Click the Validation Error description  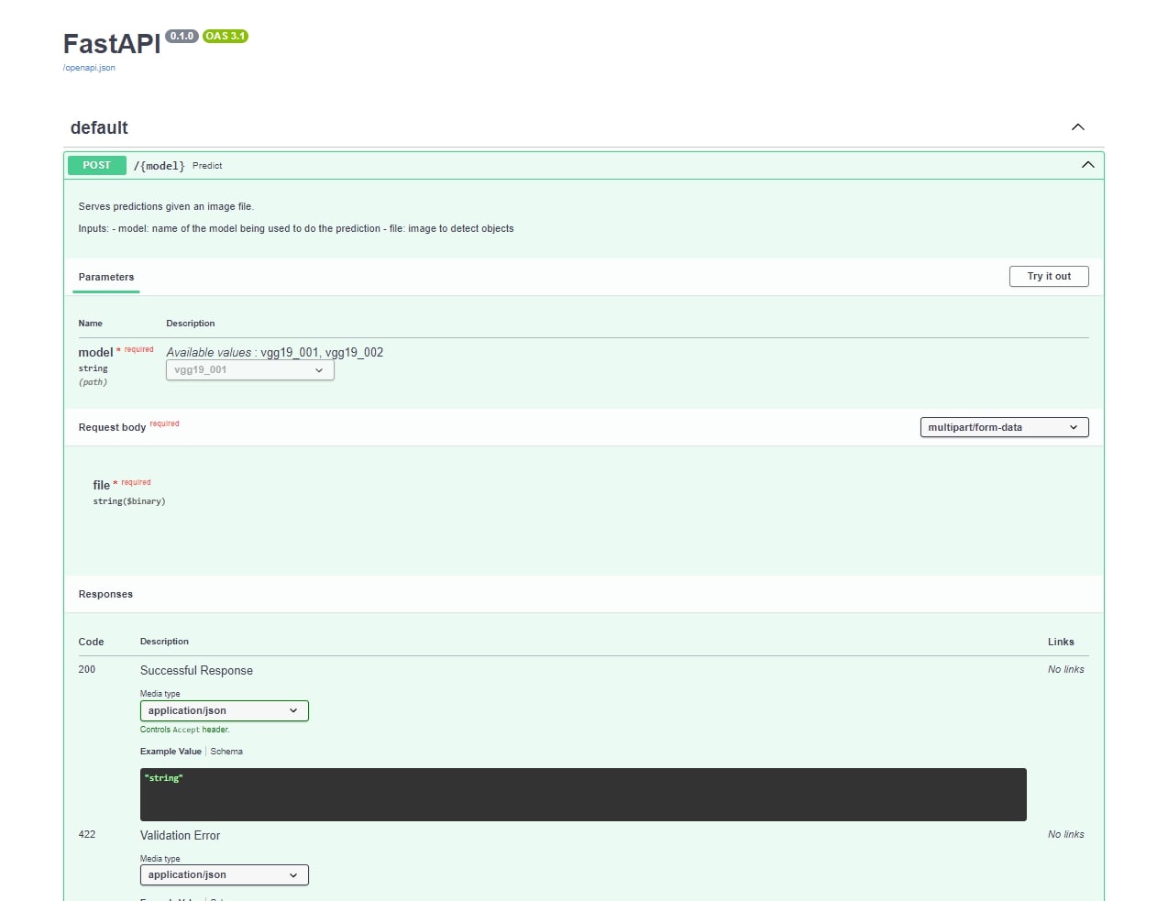point(180,836)
